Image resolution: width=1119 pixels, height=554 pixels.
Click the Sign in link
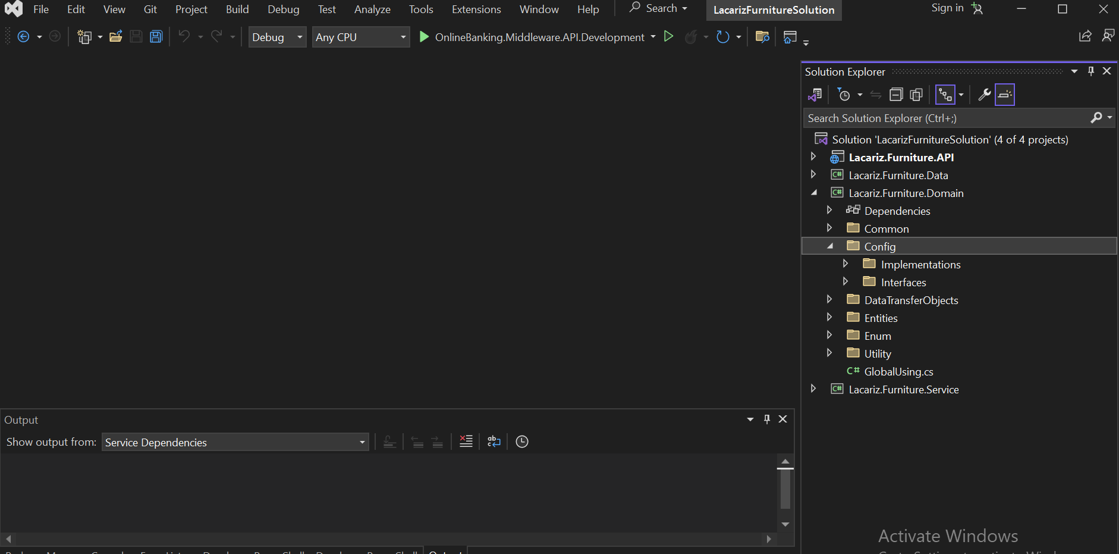point(947,8)
